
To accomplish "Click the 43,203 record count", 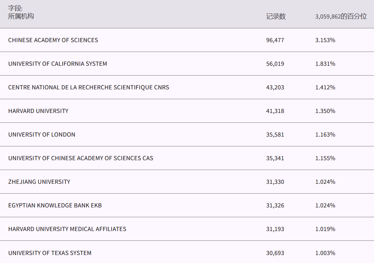I will (x=275, y=88).
